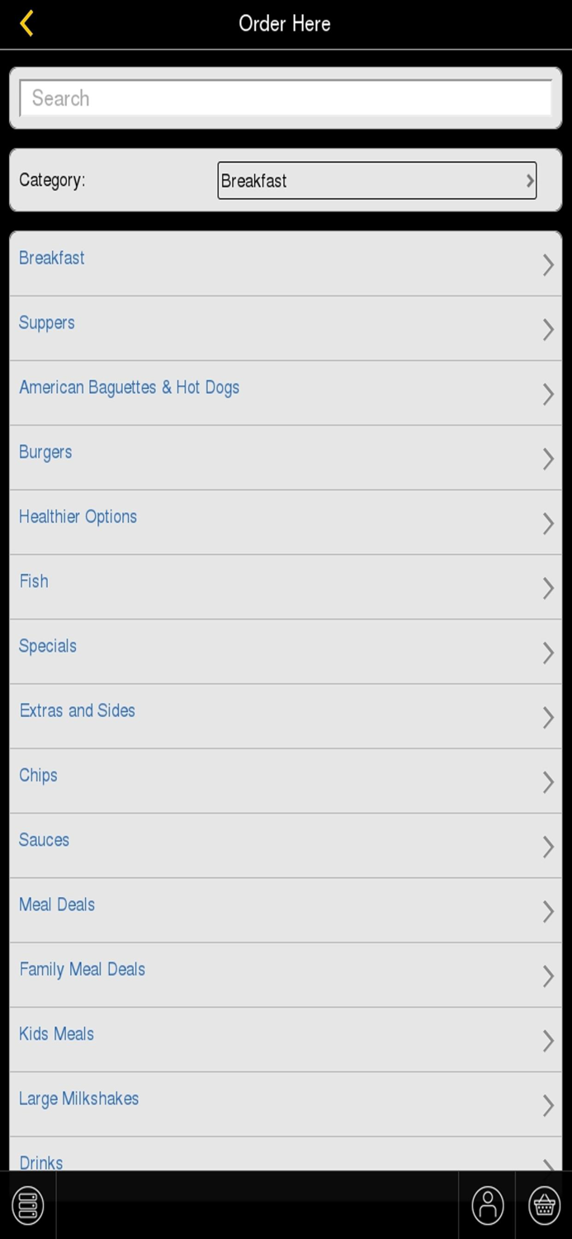Viewport: 572px width, 1239px height.
Task: Select Healthier Options category
Action: pyautogui.click(x=78, y=517)
